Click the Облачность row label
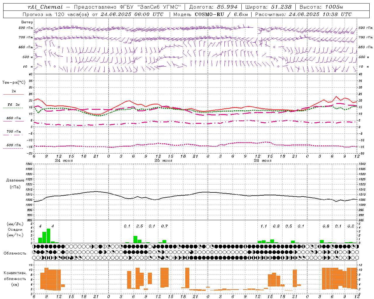 pyautogui.click(x=15, y=253)
